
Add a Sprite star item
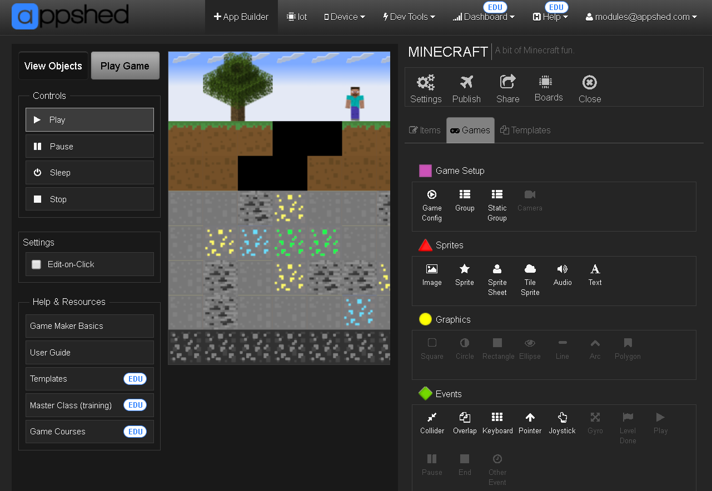tap(465, 275)
